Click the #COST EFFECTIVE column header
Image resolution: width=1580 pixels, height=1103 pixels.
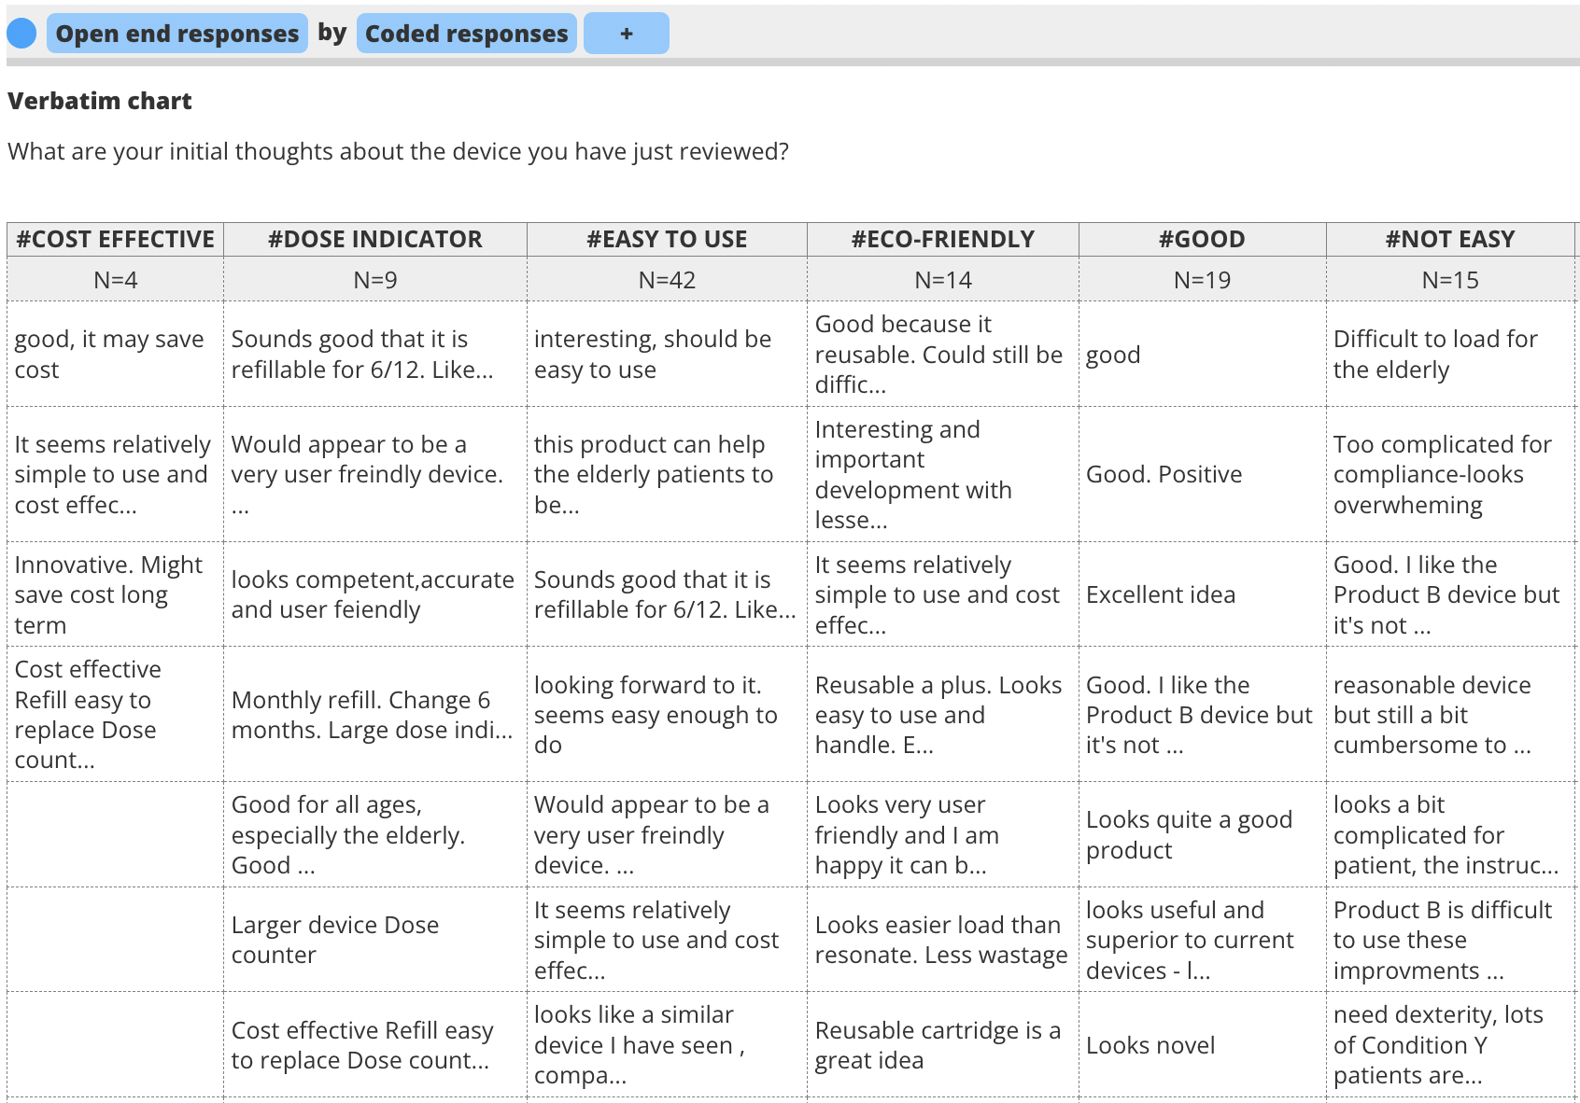(115, 240)
